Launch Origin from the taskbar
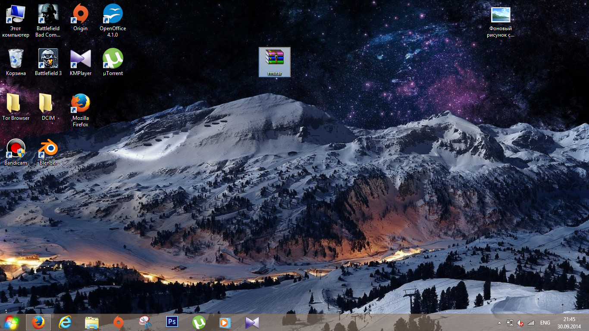 coord(118,322)
